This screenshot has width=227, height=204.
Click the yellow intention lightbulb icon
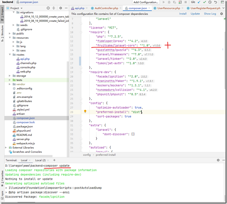coord(85,112)
